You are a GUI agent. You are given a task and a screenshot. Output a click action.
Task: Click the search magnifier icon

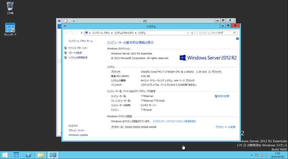point(234,33)
